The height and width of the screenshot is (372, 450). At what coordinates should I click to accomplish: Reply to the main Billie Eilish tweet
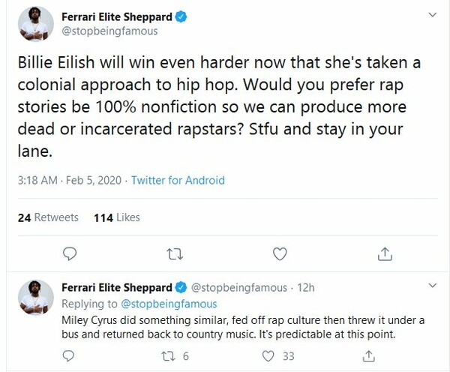pyautogui.click(x=70, y=254)
